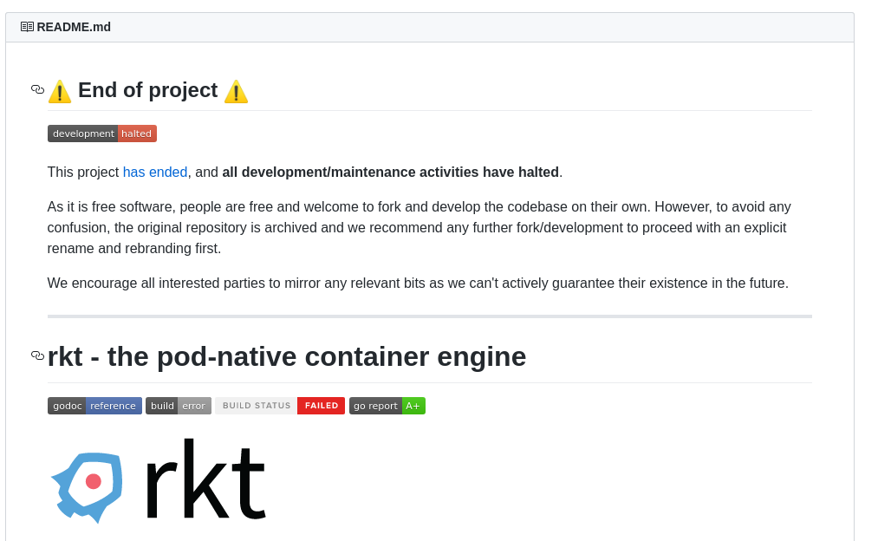
Task: Click the pod-native container engine heading
Action: point(287,356)
